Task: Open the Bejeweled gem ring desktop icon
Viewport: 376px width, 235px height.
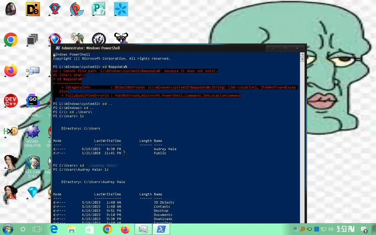Action: tap(55, 39)
